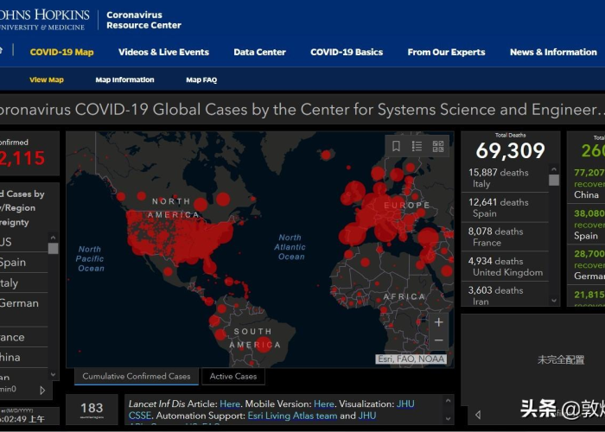Open the Map Information subpage
Screen dimensions: 605x432
124,79
